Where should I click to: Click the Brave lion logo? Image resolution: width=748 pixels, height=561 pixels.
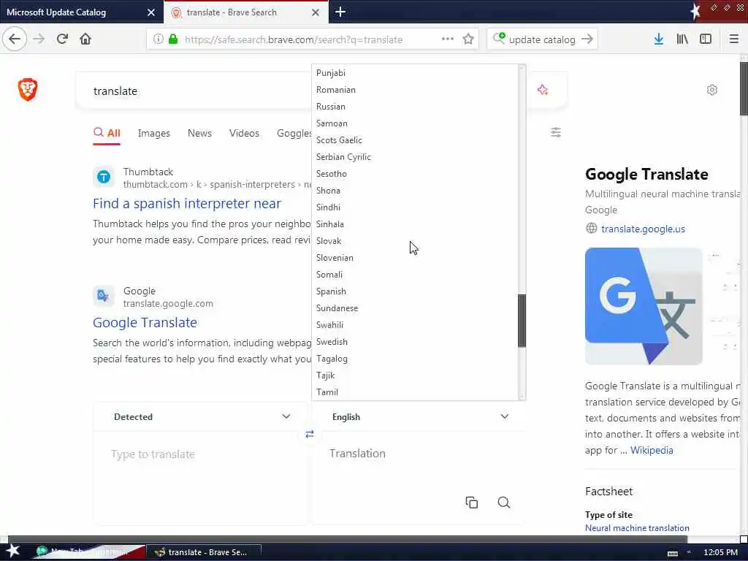pos(28,89)
